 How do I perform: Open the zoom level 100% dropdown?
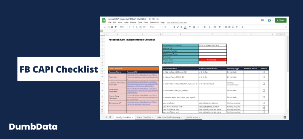tap(123, 27)
